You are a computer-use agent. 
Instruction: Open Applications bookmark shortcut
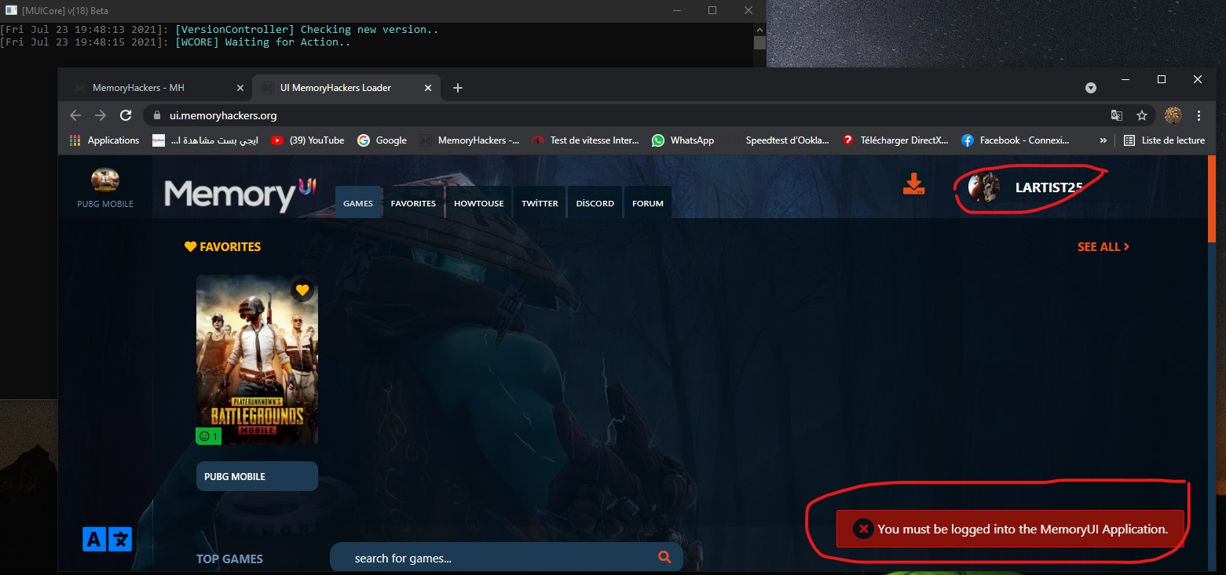pyautogui.click(x=104, y=140)
